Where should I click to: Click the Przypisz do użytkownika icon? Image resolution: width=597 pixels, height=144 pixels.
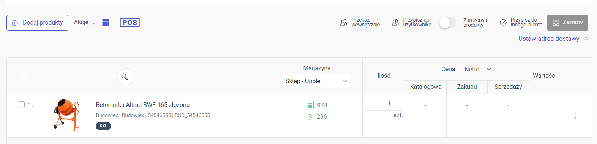395,23
